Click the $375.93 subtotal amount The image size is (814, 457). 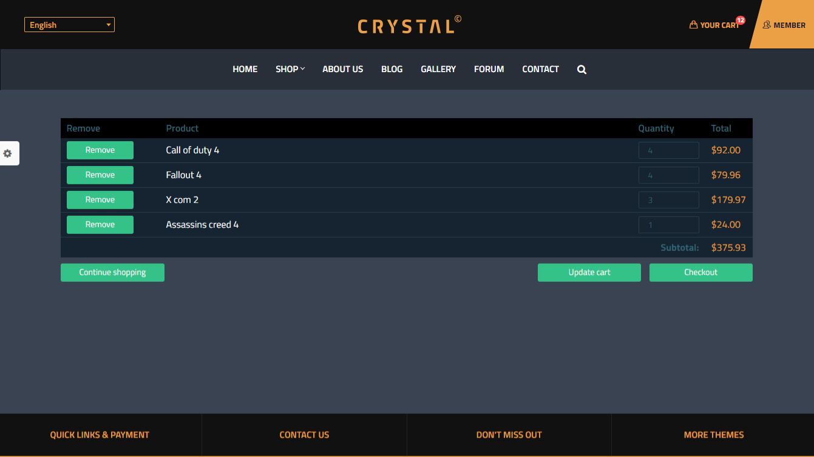click(x=728, y=248)
